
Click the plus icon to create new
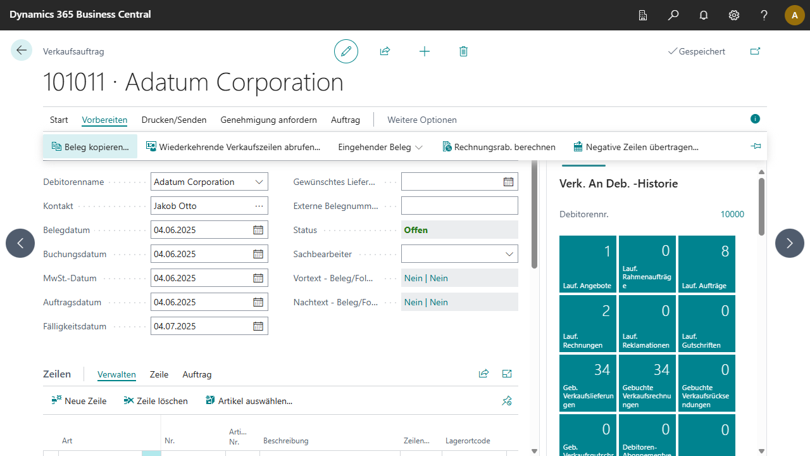click(425, 51)
